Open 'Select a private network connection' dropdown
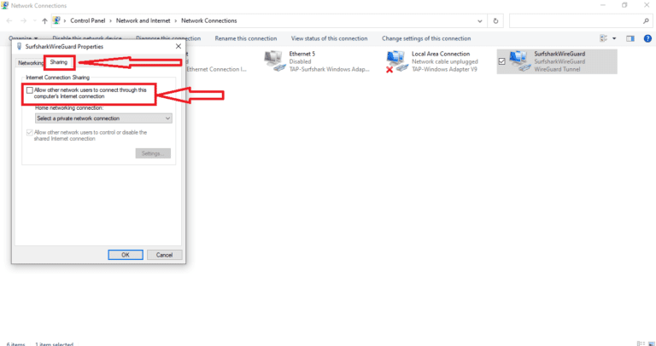This screenshot has height=346, width=656. pyautogui.click(x=103, y=118)
